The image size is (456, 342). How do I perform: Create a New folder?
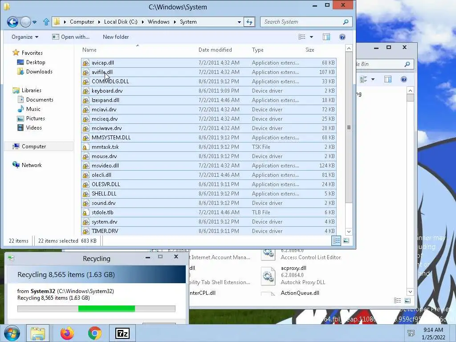116,37
